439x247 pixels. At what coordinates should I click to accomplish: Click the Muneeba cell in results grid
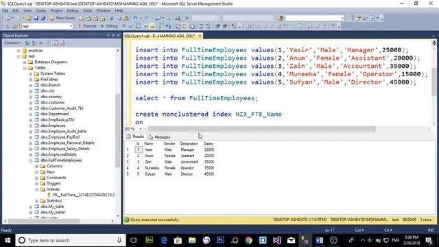[x=152, y=168]
